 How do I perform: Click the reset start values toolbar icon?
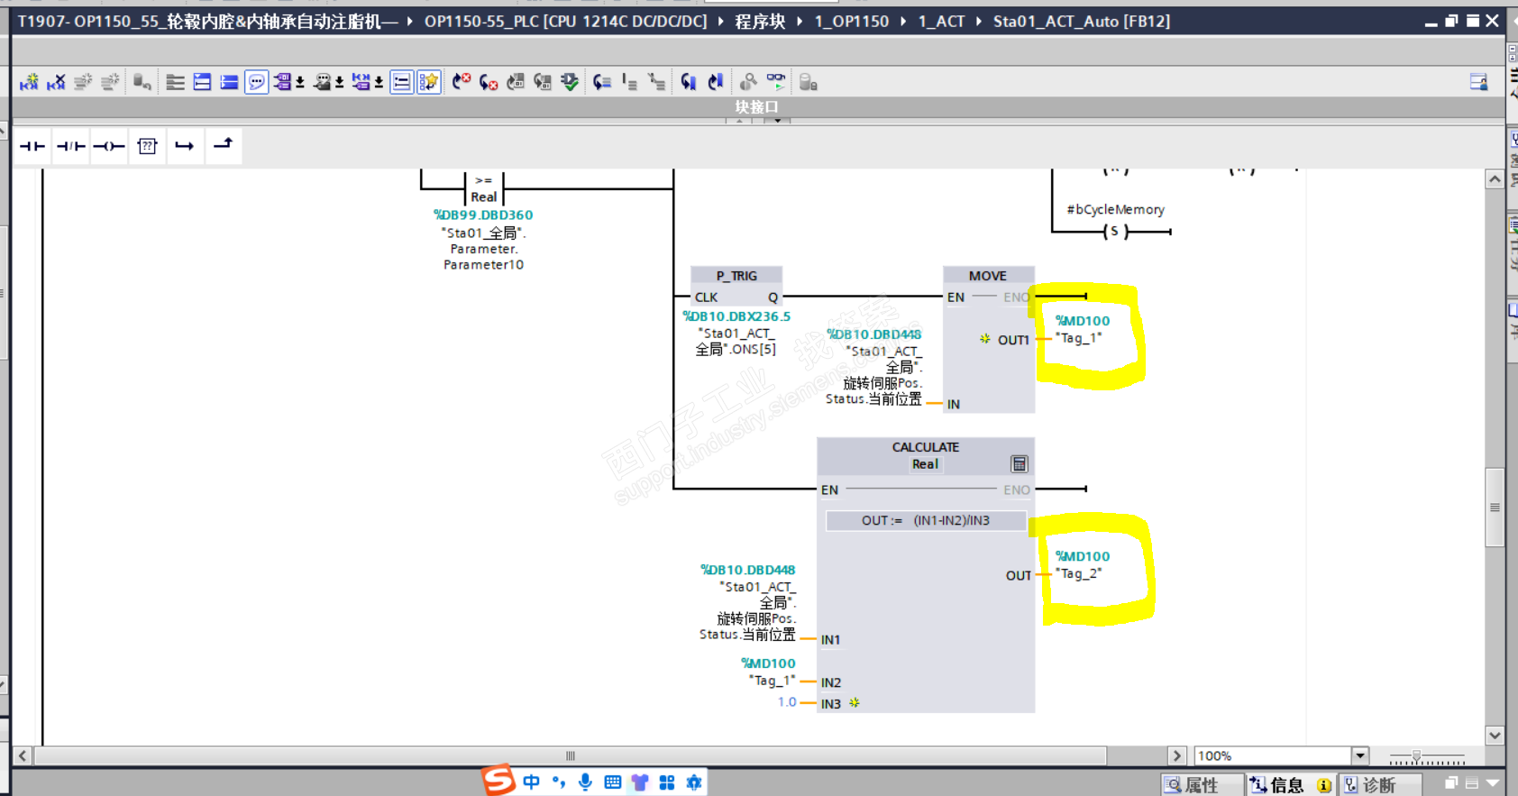[142, 82]
